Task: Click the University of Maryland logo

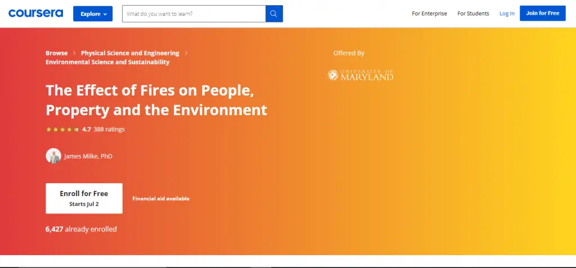Action: 361,75
